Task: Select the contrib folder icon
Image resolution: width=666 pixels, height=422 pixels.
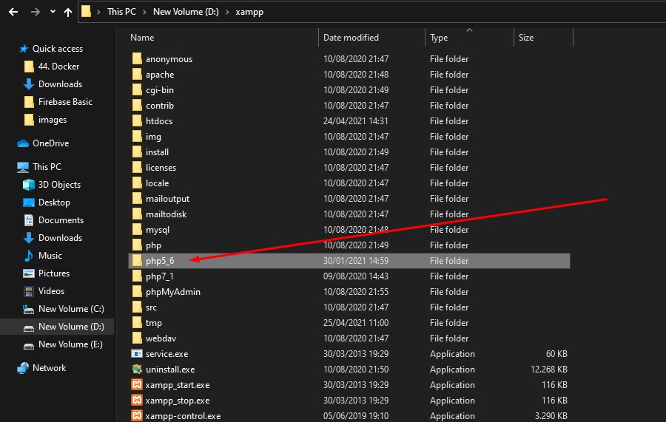Action: tap(137, 105)
